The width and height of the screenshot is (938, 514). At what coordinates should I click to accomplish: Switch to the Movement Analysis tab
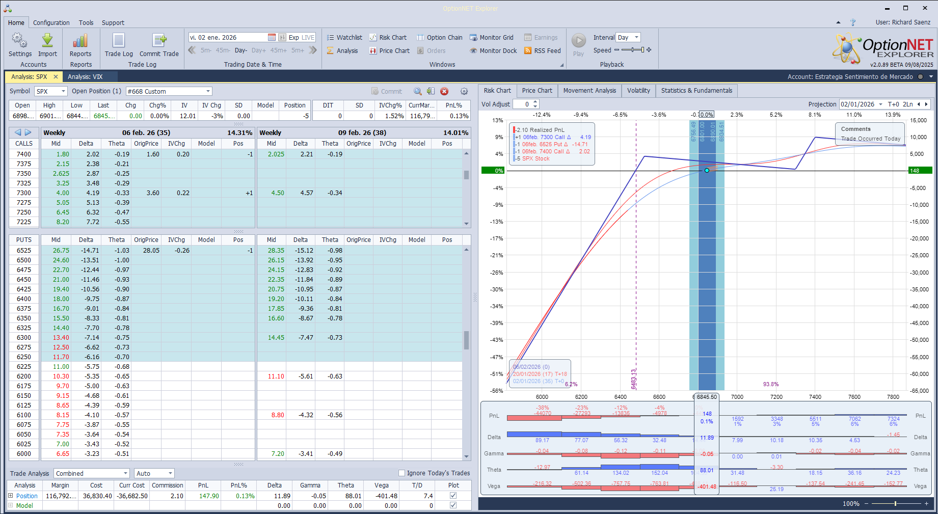click(x=589, y=91)
